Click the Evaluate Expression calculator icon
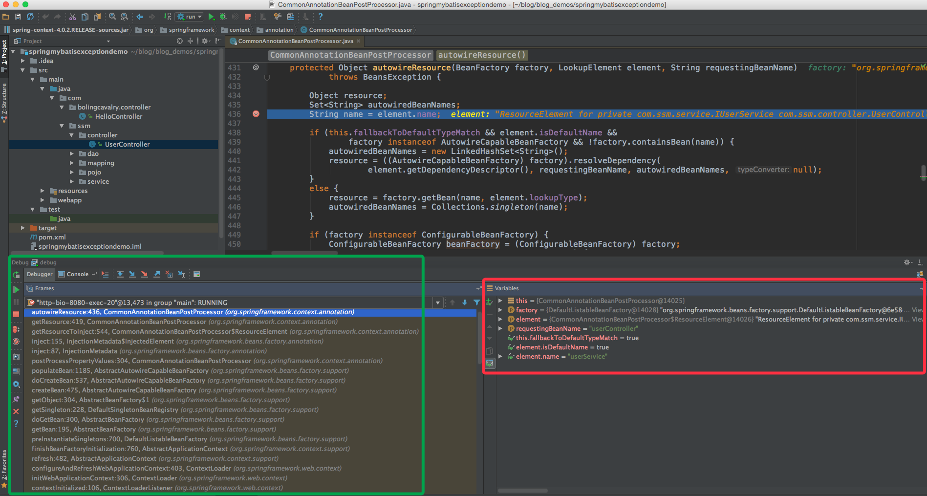 tap(196, 274)
